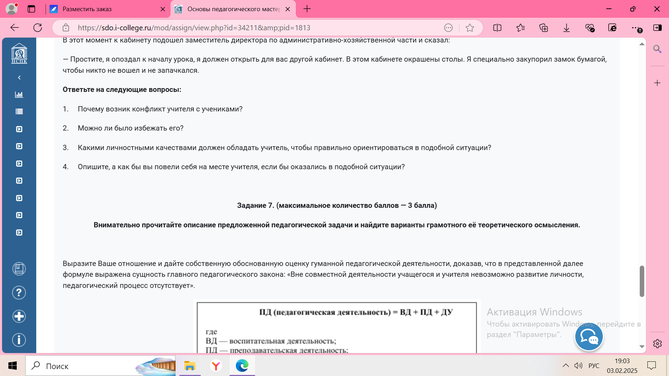Open the info icon in sidebar
This screenshot has height=376, width=669.
19,340
